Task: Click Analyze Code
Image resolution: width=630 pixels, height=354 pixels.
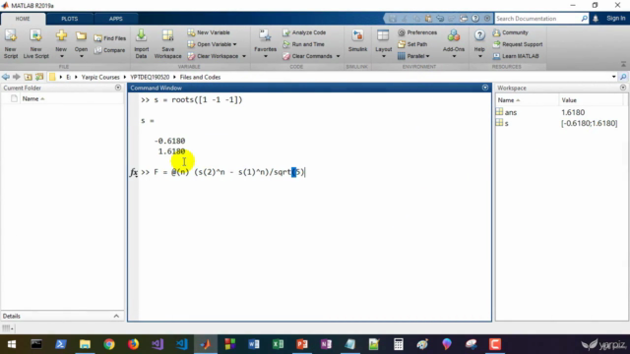Action: 304,32
